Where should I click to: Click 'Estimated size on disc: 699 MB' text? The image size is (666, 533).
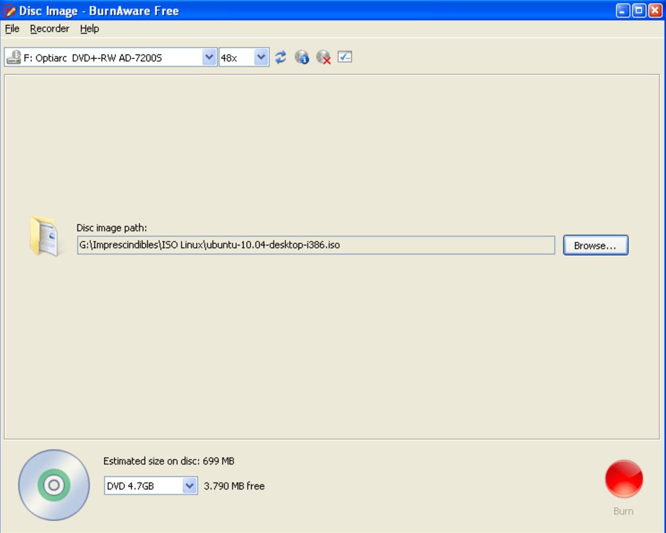168,461
